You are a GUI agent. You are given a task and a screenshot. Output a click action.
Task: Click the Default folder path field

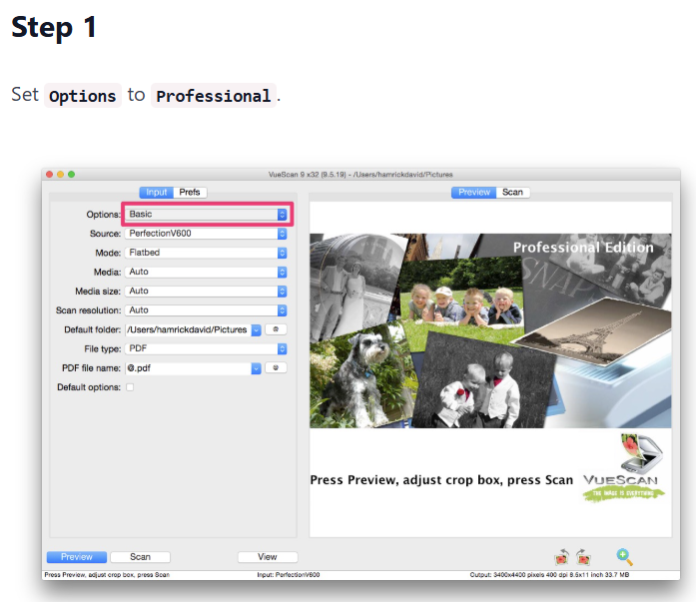click(x=188, y=329)
